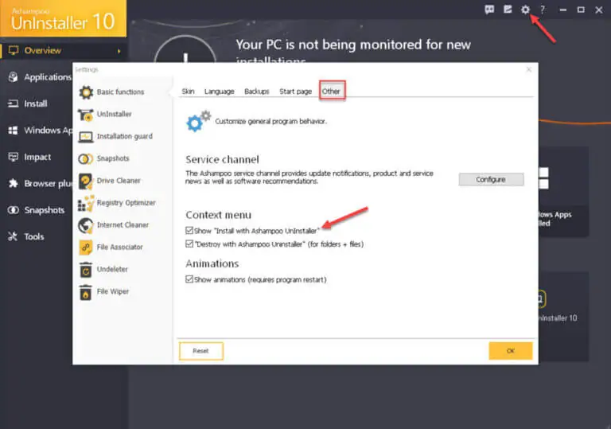Open the news/notes icon in title bar
This screenshot has width=611, height=429.
pos(508,10)
